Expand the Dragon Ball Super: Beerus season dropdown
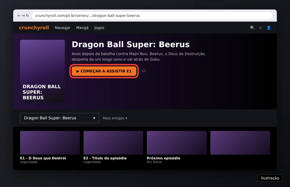This screenshot has height=187, width=290. (x=60, y=118)
